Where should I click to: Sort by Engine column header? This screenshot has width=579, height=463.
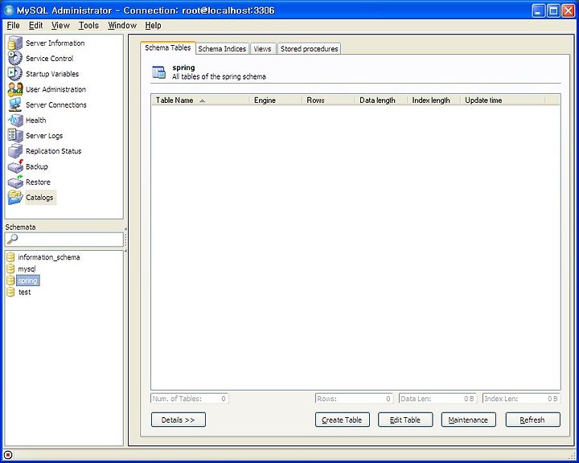276,100
